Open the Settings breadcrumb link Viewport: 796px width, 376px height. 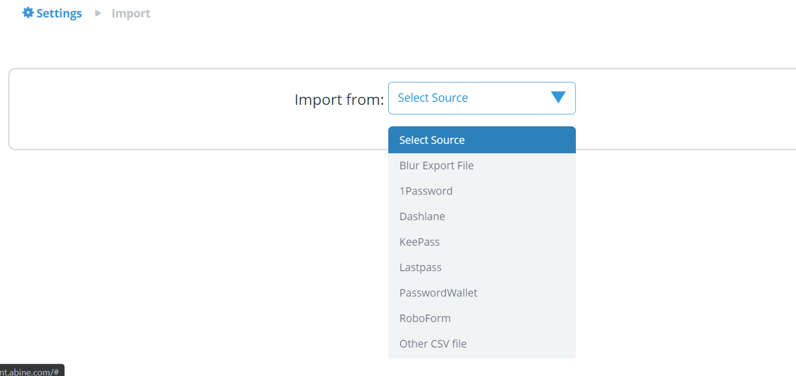[x=52, y=13]
